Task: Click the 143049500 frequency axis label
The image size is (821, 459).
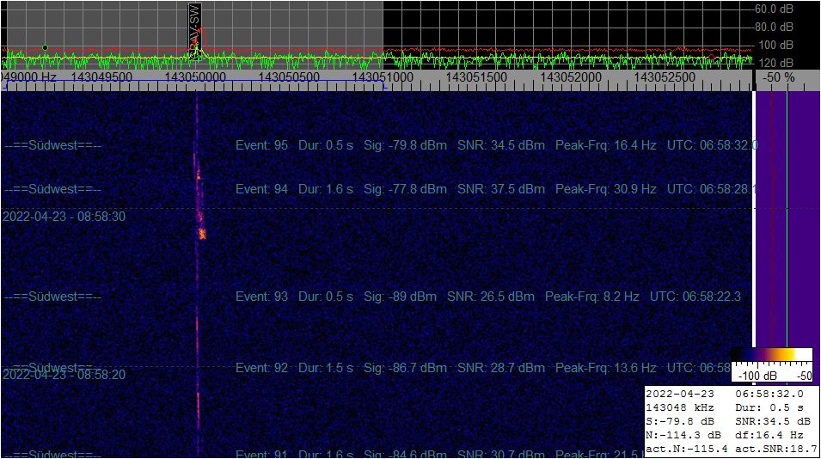Action: [101, 77]
